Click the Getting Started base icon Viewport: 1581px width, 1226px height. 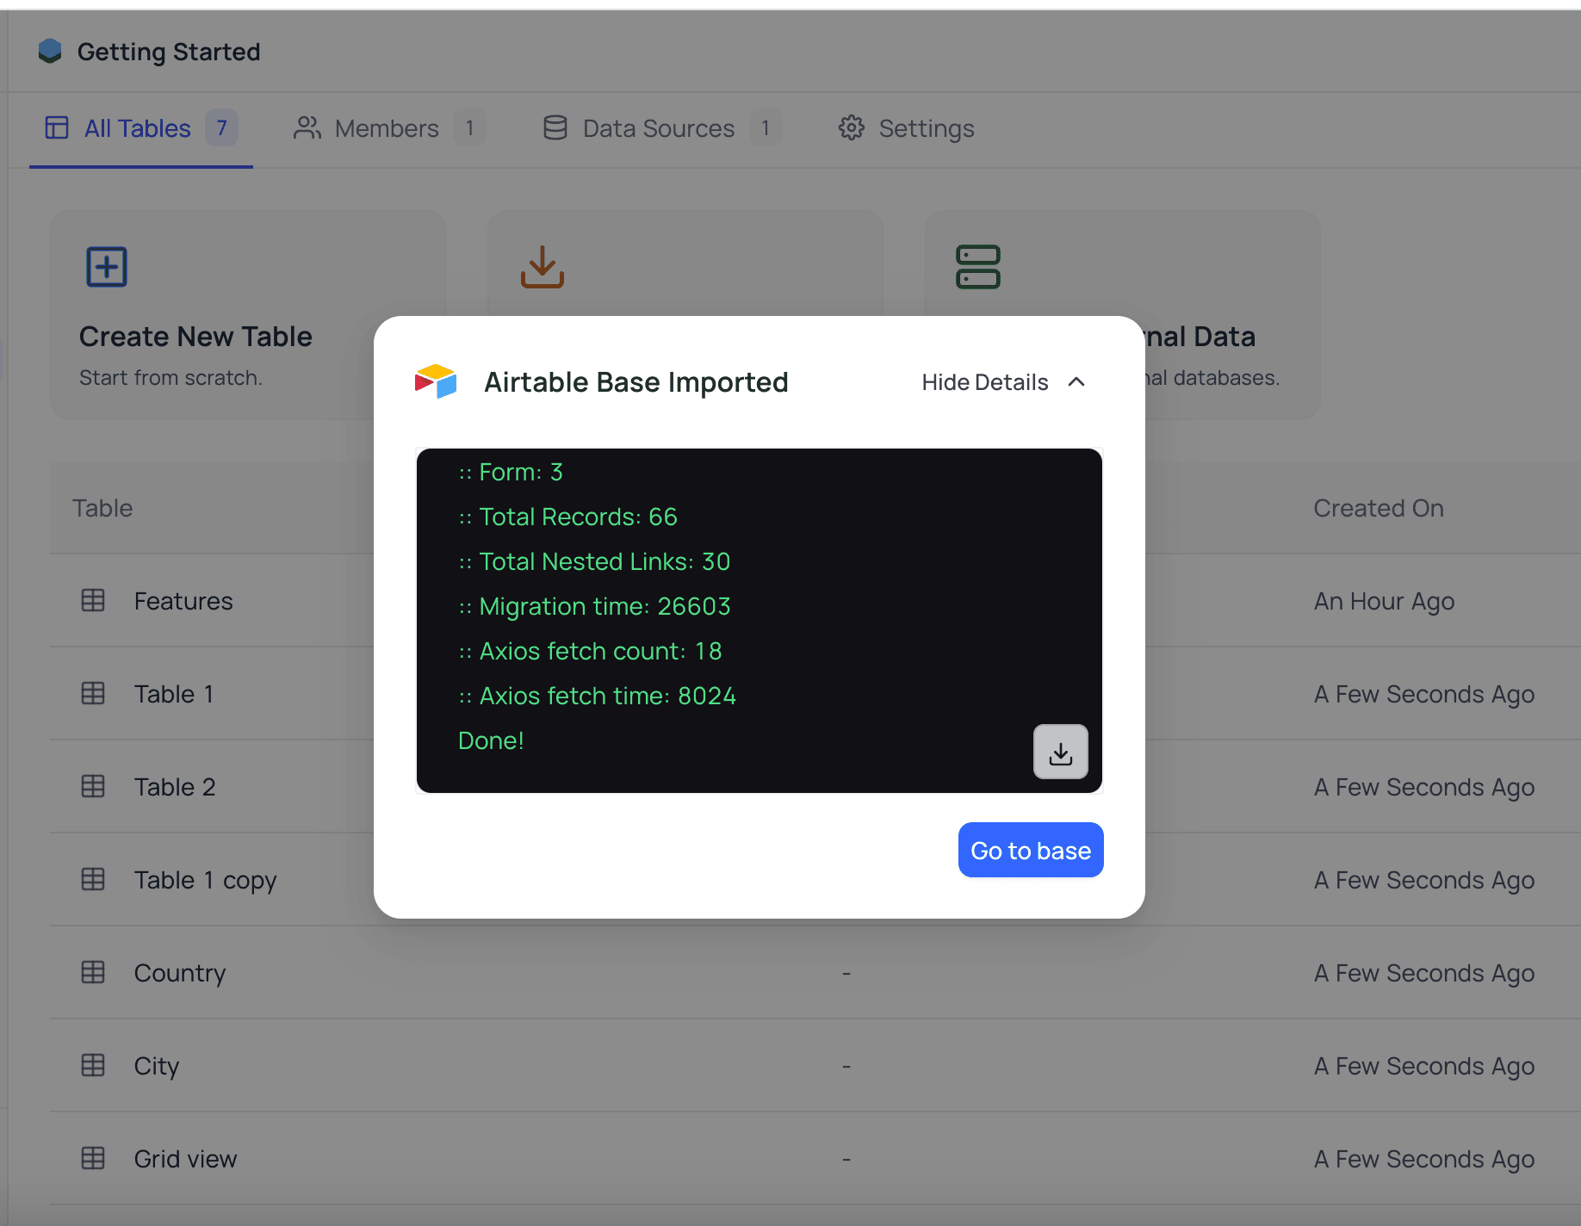[51, 52]
